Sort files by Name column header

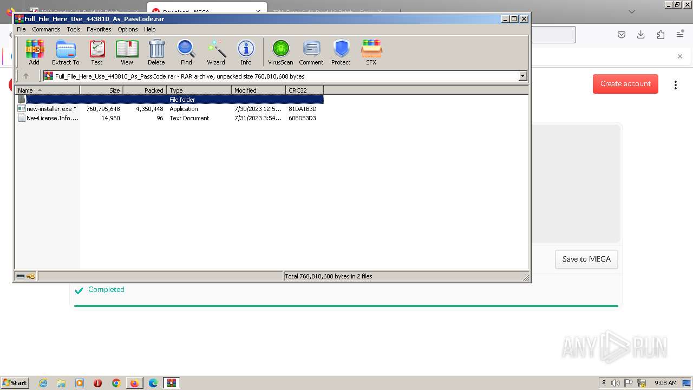(48, 90)
